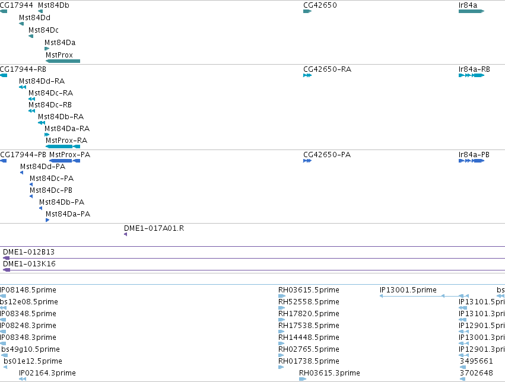
Task: Select the Mst84Dd gene label
Action: pyautogui.click(x=34, y=18)
